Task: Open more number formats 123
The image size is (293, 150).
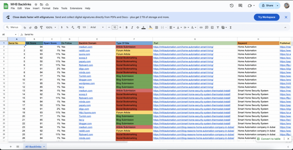Action: pos(84,27)
